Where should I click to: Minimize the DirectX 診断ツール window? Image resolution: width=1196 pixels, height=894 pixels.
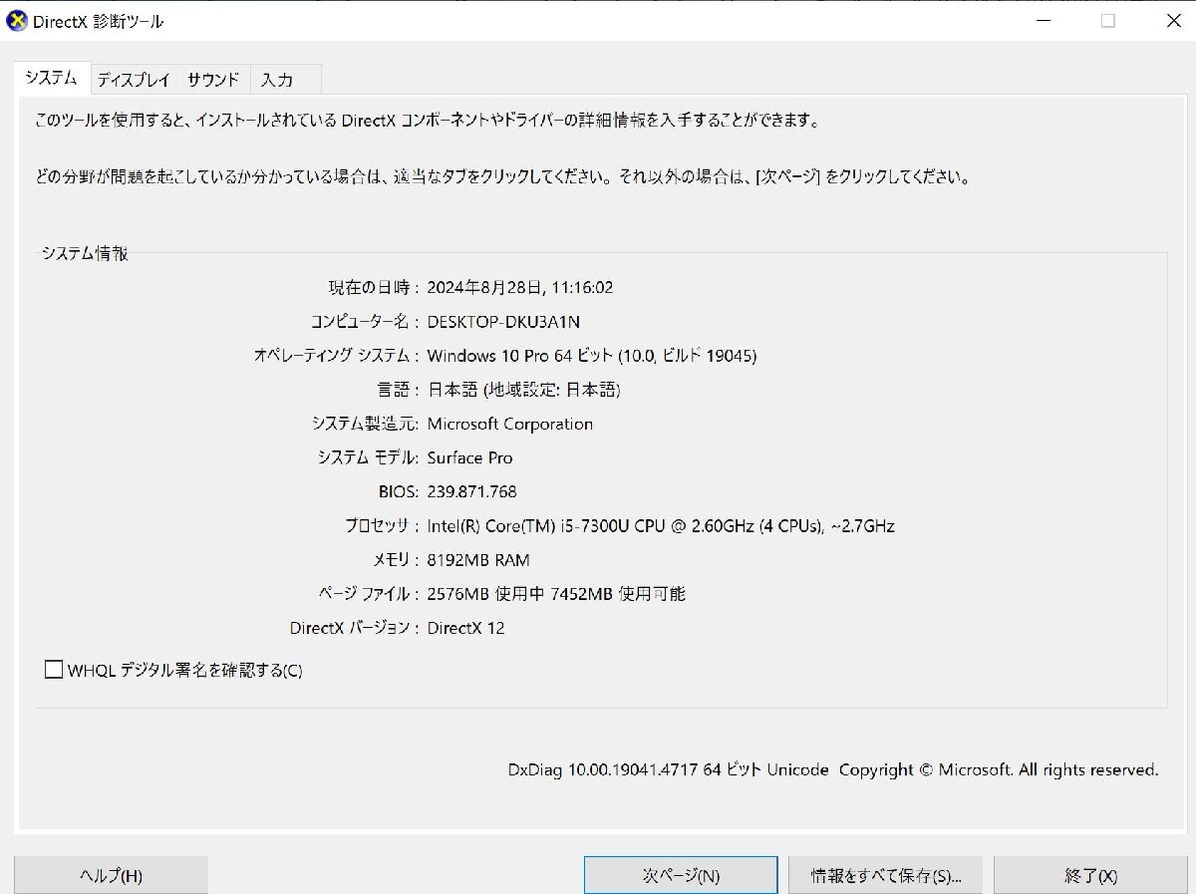point(1044,21)
